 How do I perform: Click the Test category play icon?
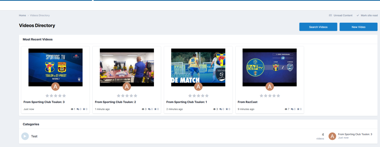point(25,136)
